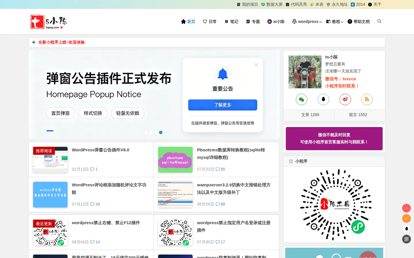Select the fourth active carousel dot

[161, 132]
